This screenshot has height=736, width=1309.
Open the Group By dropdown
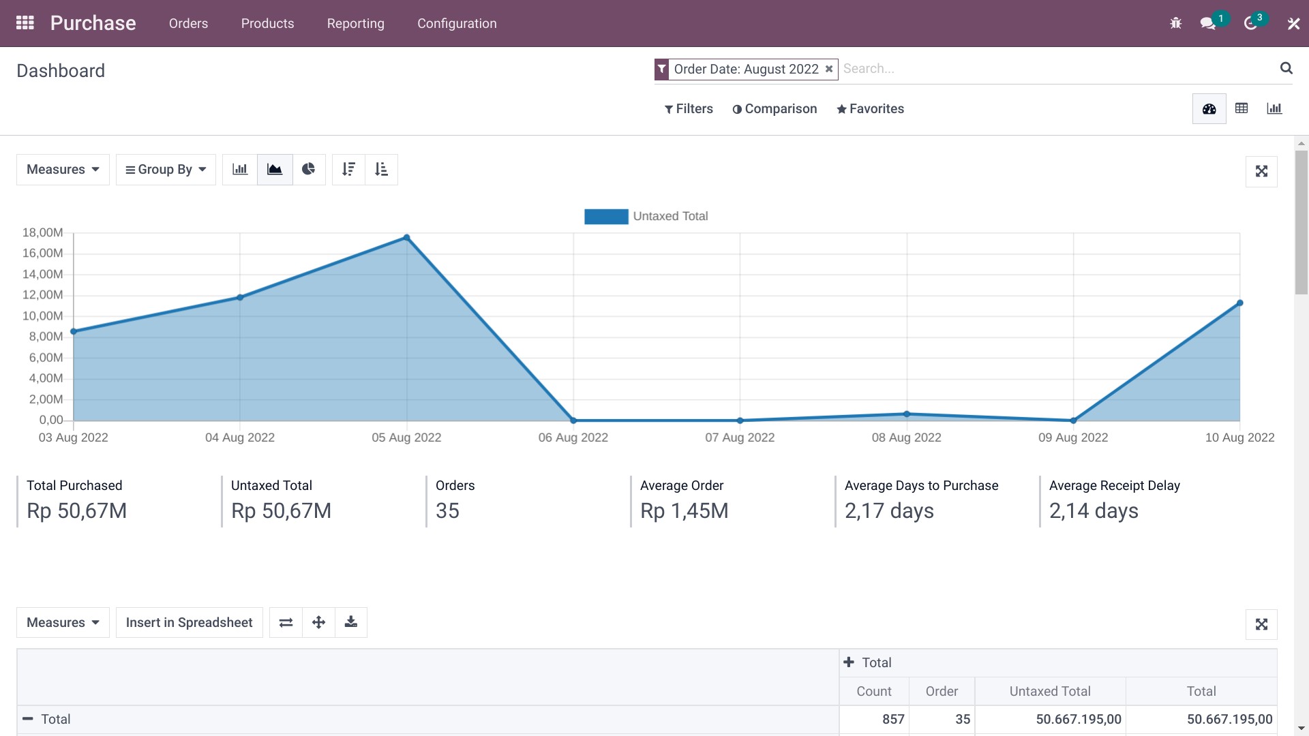click(x=166, y=170)
